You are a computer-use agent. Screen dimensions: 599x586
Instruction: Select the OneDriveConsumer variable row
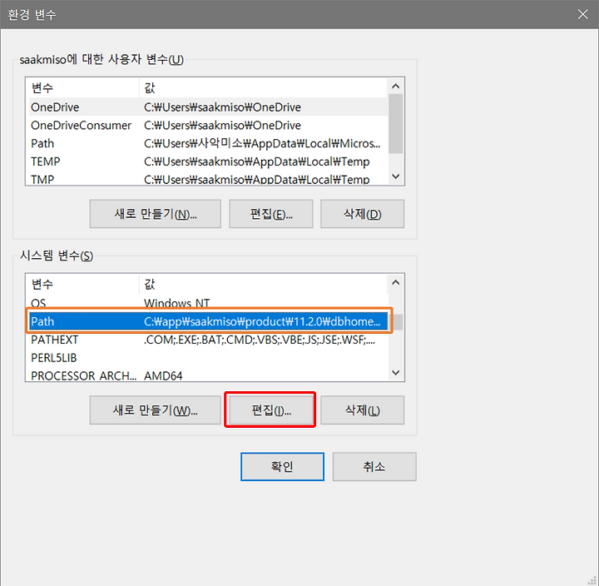tap(208, 126)
